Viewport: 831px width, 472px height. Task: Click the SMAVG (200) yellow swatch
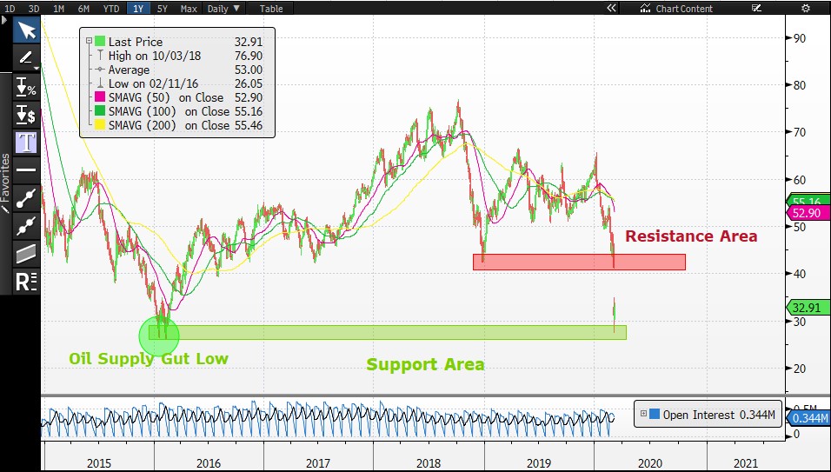(100, 125)
